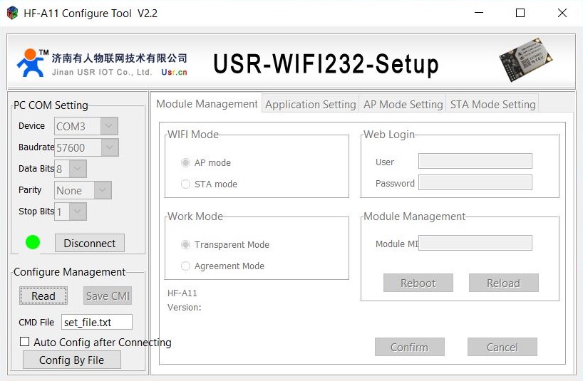
Task: Select the AP mode radio button
Action: pos(185,162)
